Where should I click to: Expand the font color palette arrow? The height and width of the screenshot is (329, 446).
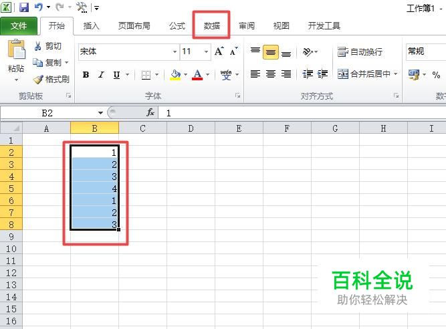click(208, 75)
